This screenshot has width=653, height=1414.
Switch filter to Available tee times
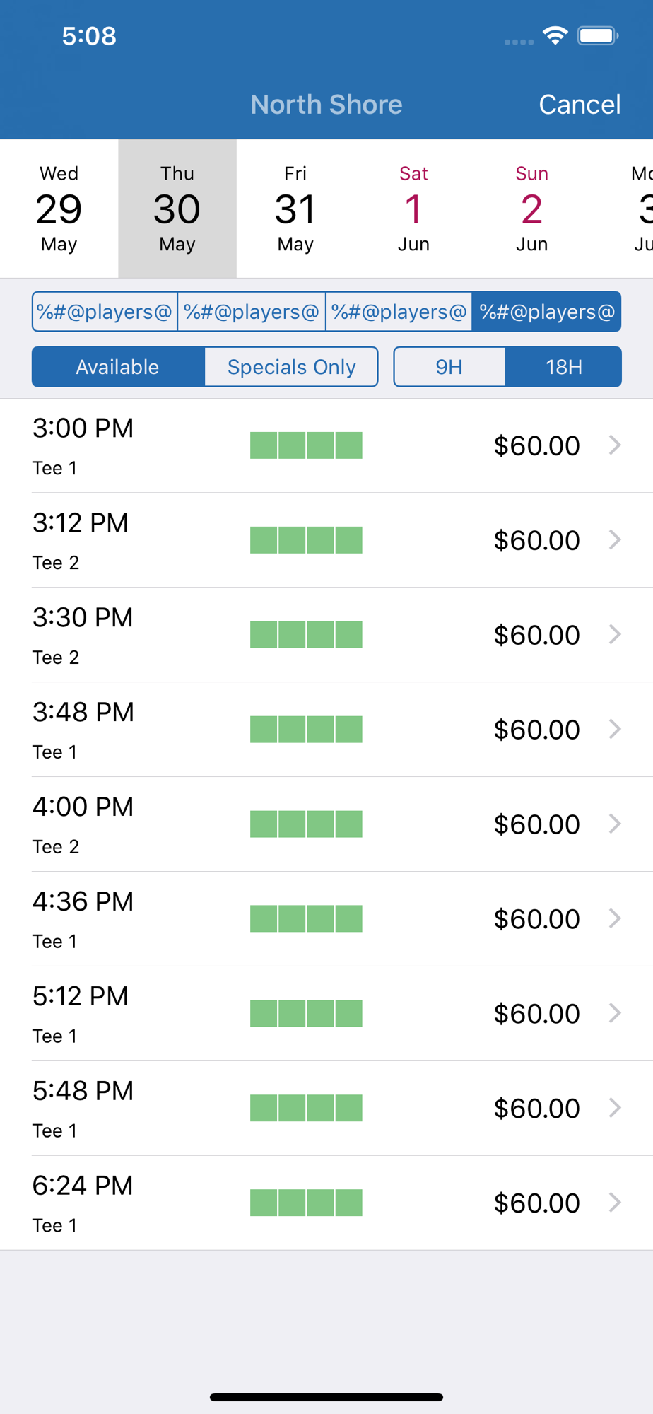(118, 367)
